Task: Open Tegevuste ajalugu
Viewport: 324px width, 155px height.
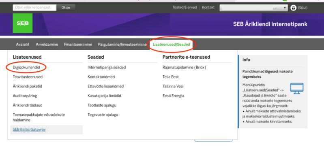Action: (x=103, y=115)
